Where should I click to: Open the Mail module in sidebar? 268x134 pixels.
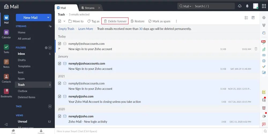[x=6, y=19]
